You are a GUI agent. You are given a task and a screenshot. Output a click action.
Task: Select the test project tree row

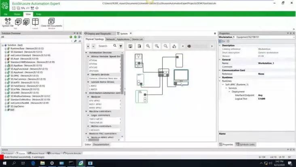11,110
